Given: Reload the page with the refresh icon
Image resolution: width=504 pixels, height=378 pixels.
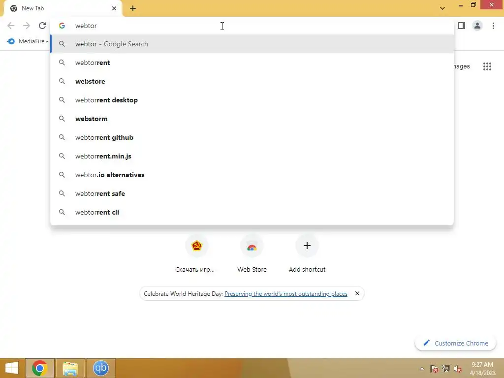Looking at the screenshot, I should [x=42, y=26].
